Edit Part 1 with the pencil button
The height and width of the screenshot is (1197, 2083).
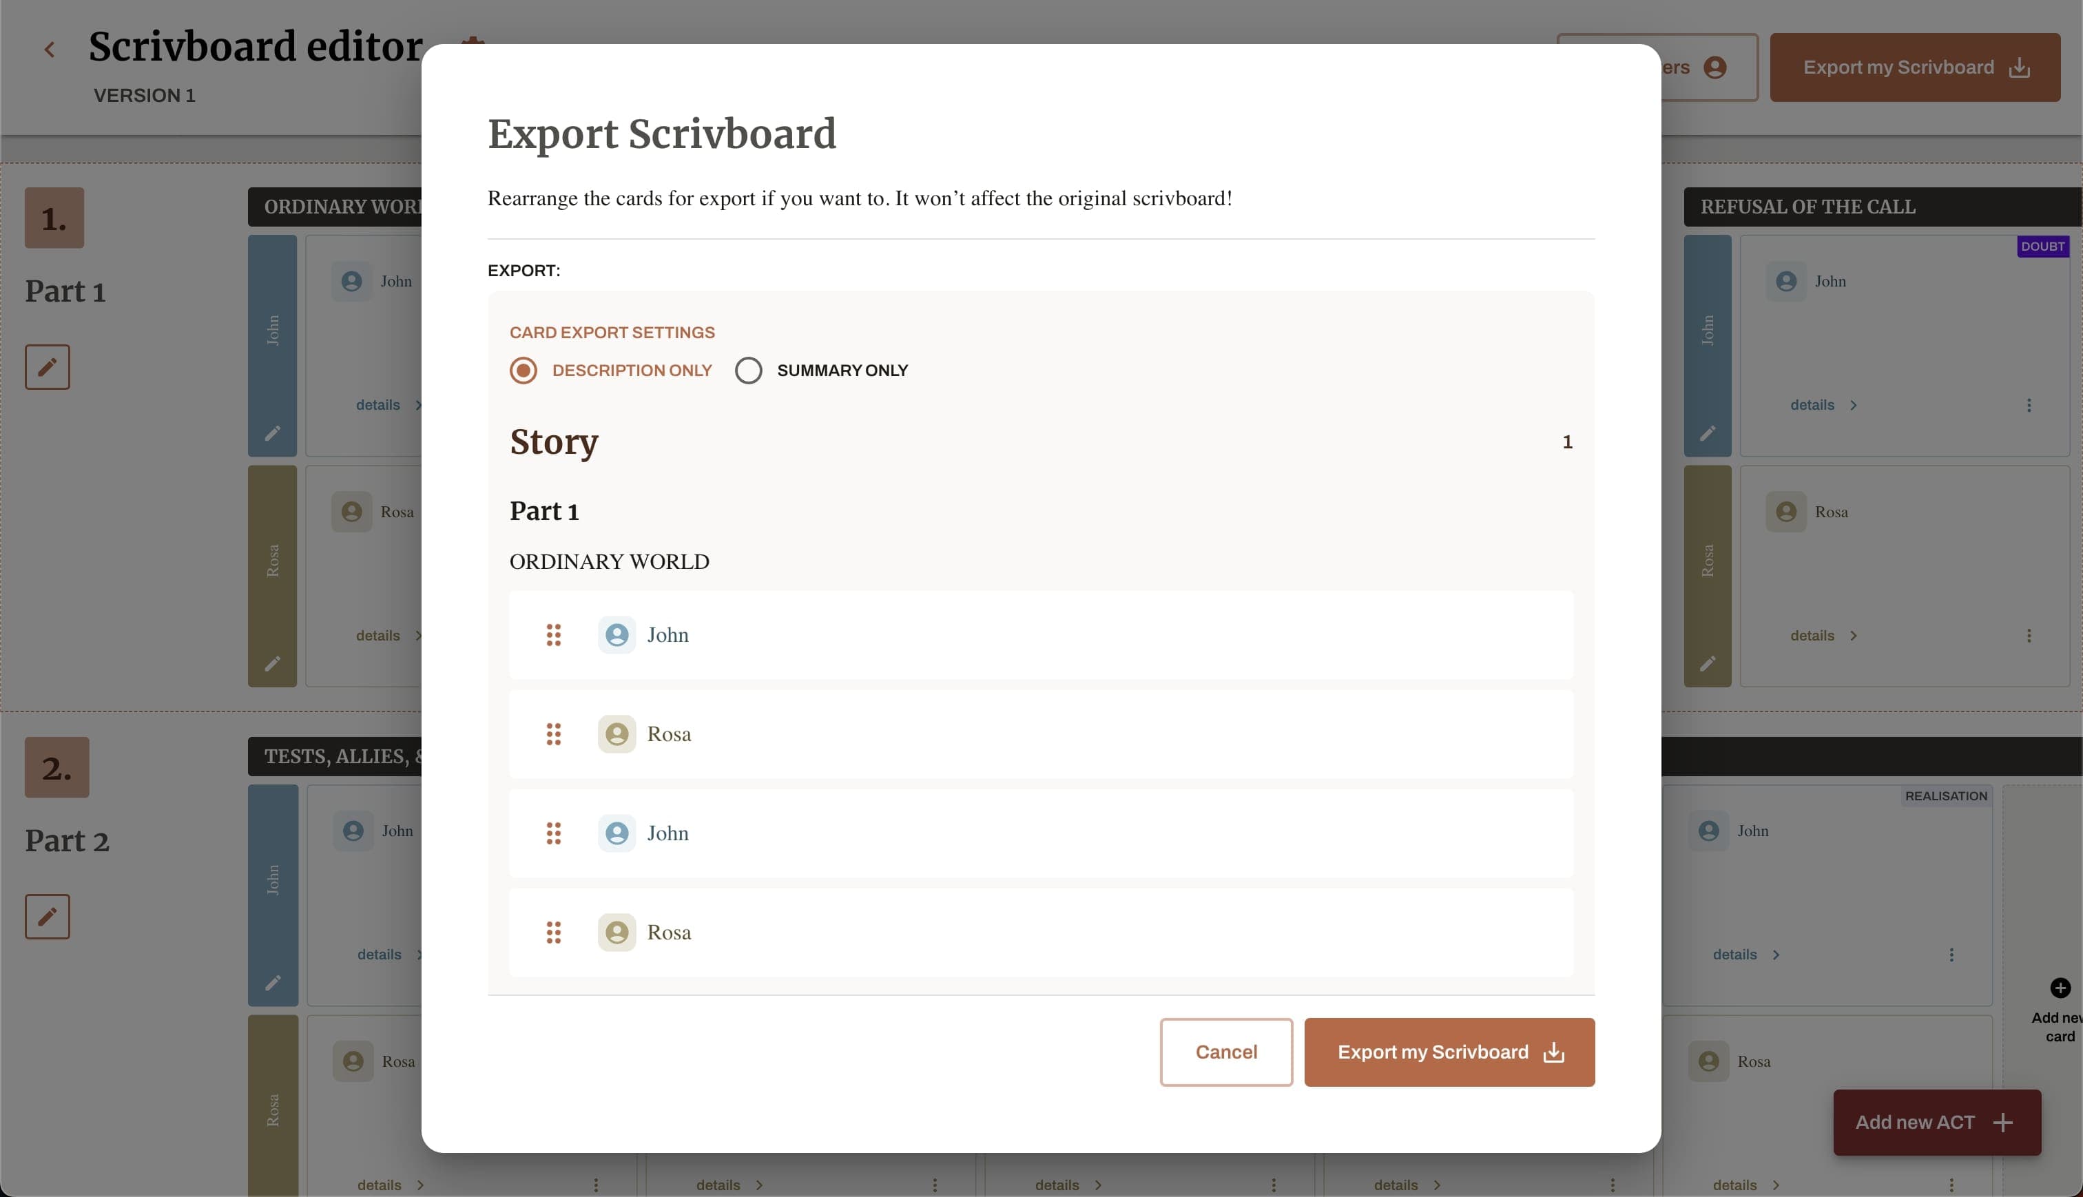(47, 366)
